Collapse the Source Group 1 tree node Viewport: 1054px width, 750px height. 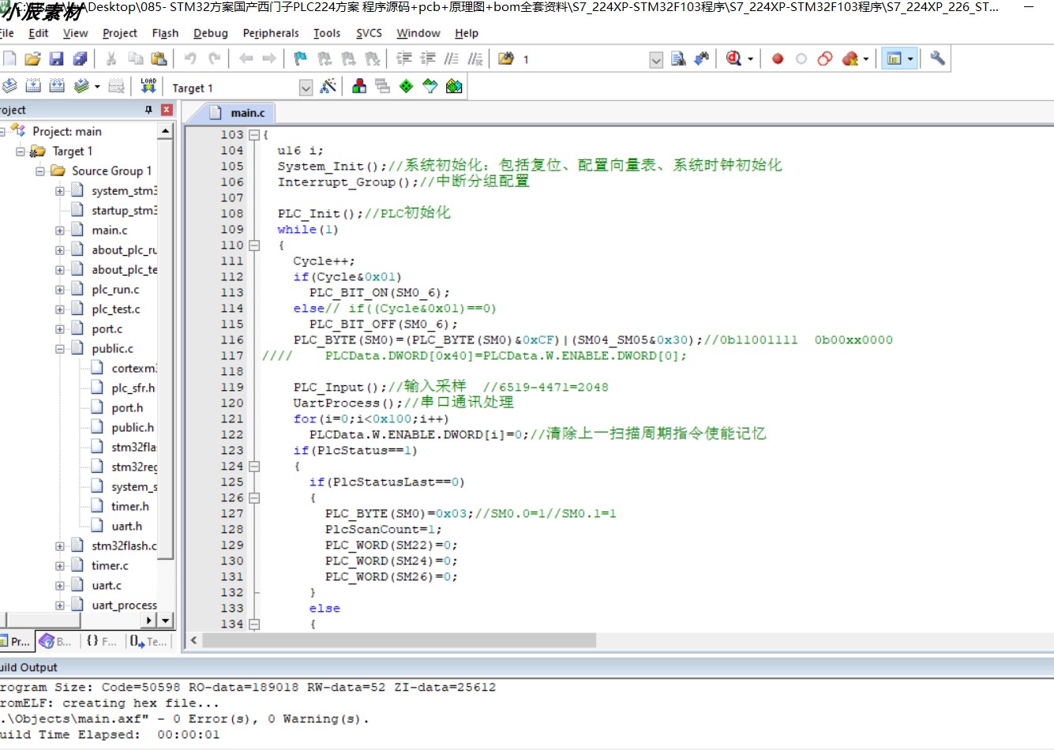tap(40, 171)
